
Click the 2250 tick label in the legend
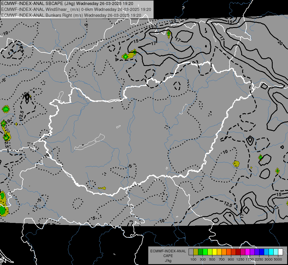click(x=259, y=259)
